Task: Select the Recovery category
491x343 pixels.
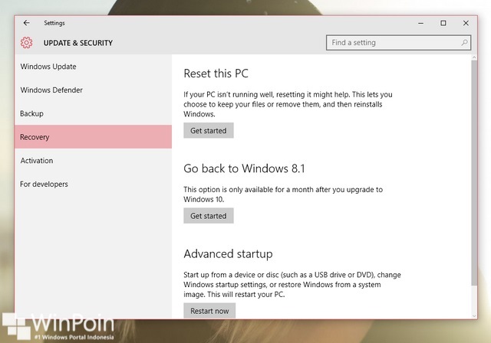Action: click(x=93, y=137)
